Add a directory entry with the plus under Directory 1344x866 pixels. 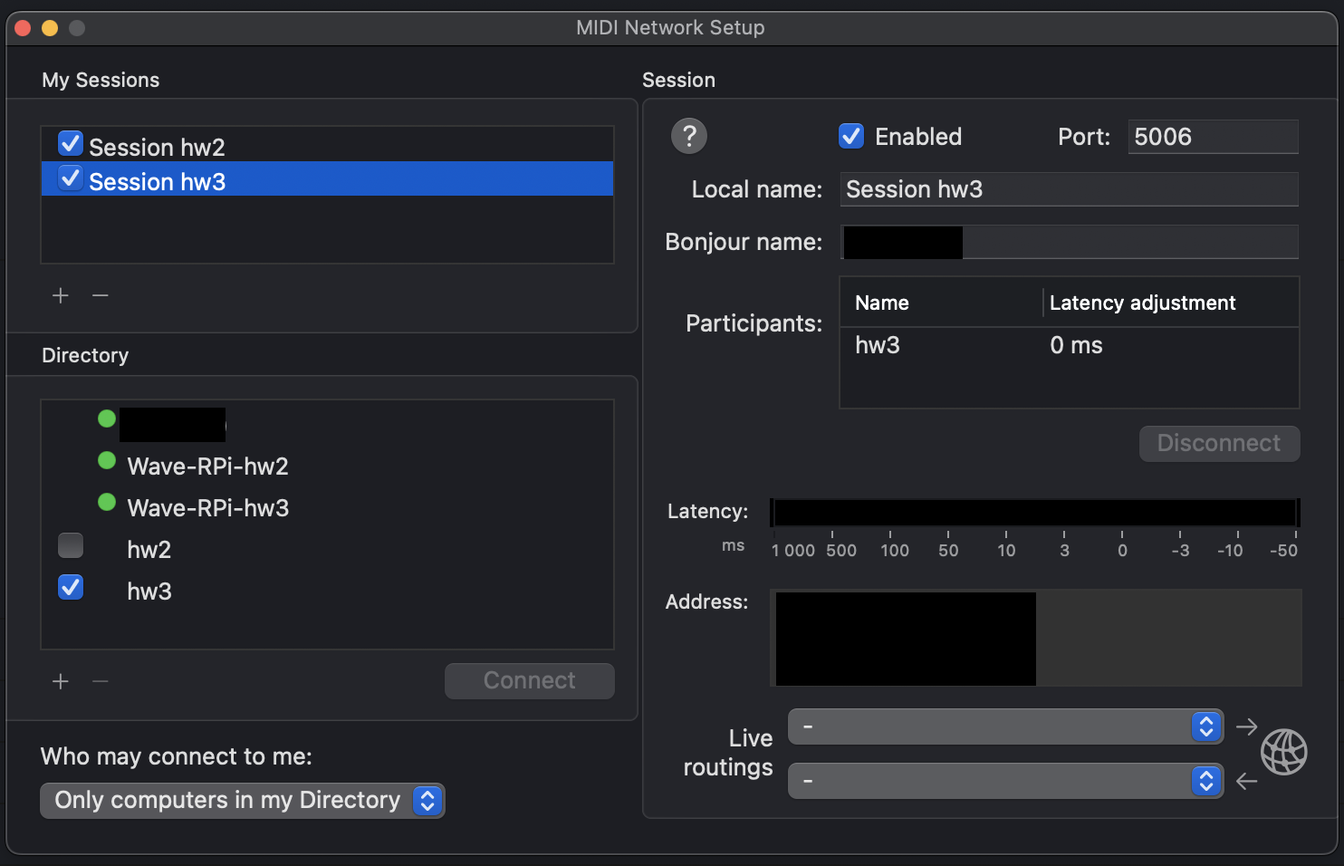pyautogui.click(x=61, y=681)
